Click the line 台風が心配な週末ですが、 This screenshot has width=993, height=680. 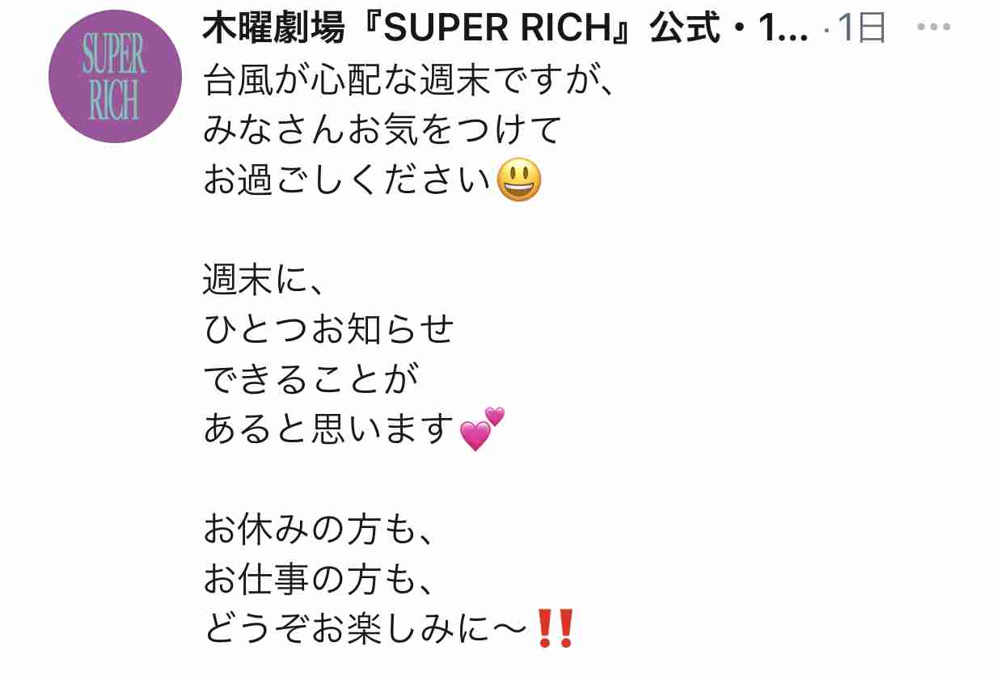coord(409,82)
